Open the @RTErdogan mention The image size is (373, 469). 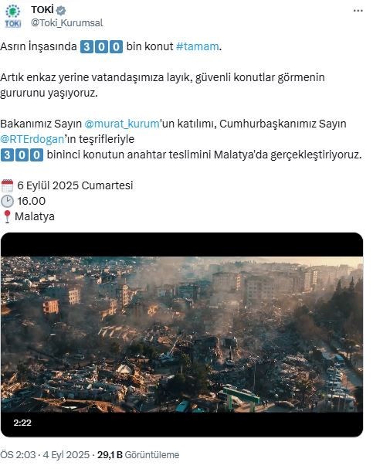click(32, 139)
